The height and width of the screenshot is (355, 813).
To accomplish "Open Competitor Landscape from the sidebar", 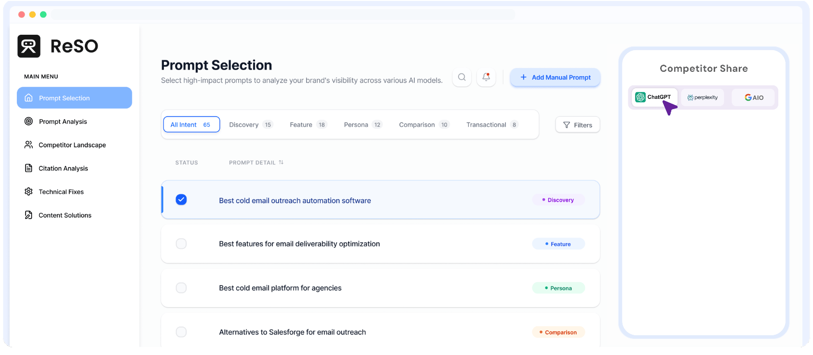I will (x=72, y=145).
